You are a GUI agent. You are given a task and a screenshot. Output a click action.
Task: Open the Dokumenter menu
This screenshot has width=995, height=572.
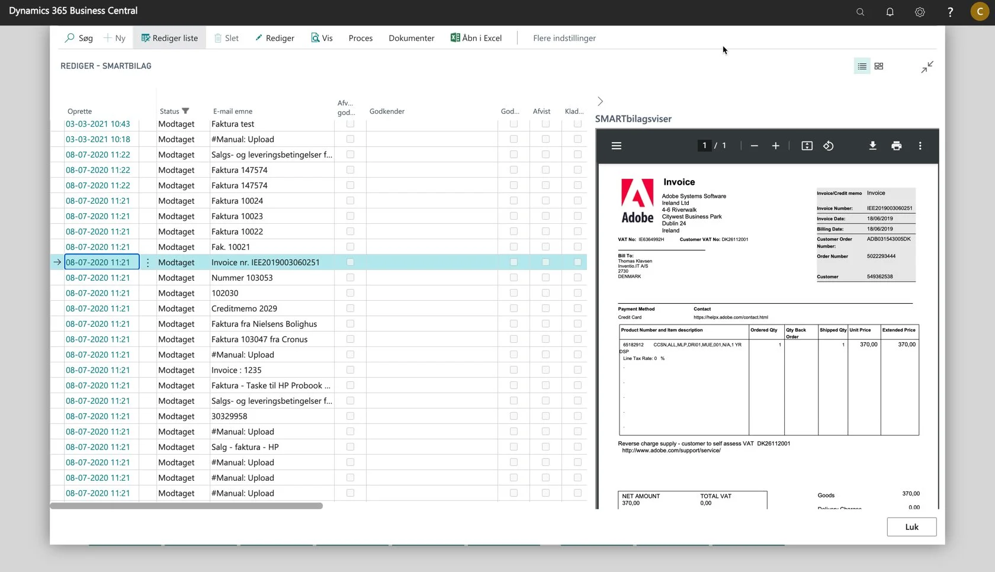click(412, 38)
